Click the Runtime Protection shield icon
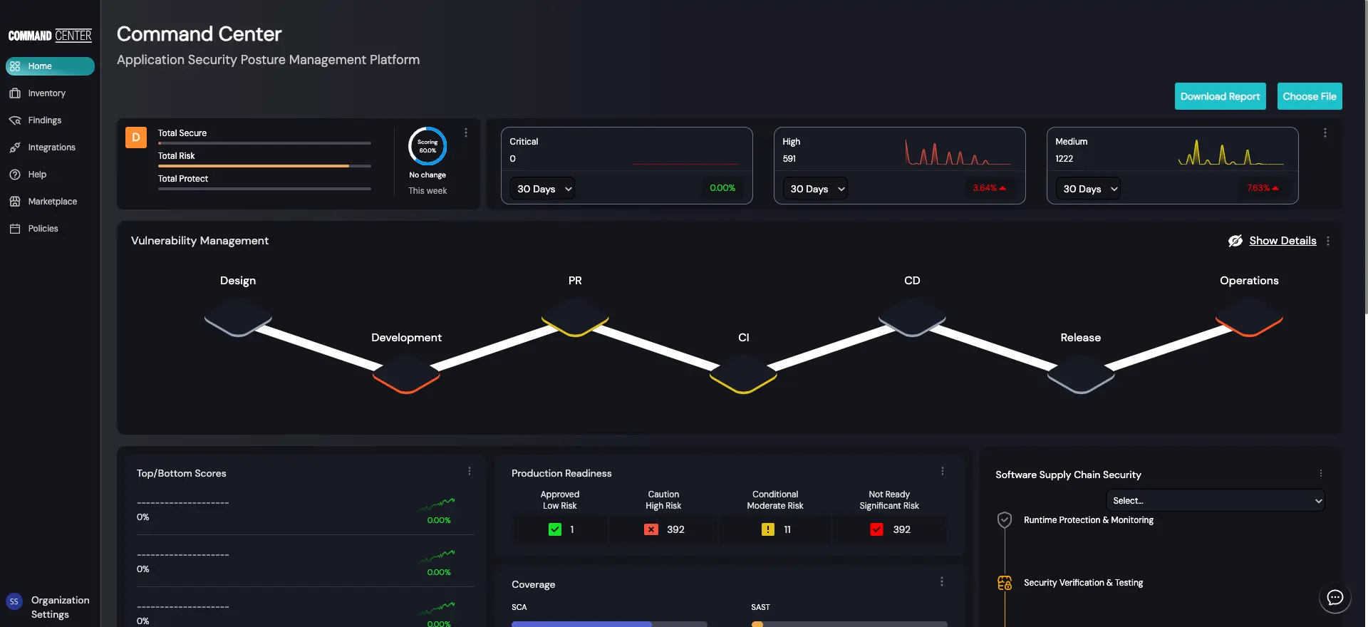The image size is (1368, 627). pos(1005,520)
